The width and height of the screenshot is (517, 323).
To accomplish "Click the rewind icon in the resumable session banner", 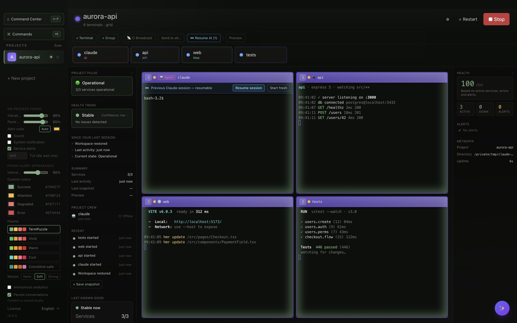I will pyautogui.click(x=147, y=88).
